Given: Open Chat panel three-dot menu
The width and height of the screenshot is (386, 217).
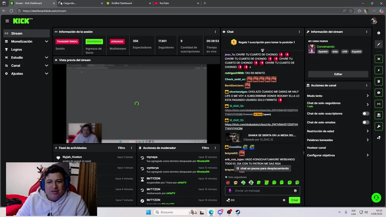Looking at the screenshot, I should pos(299,32).
